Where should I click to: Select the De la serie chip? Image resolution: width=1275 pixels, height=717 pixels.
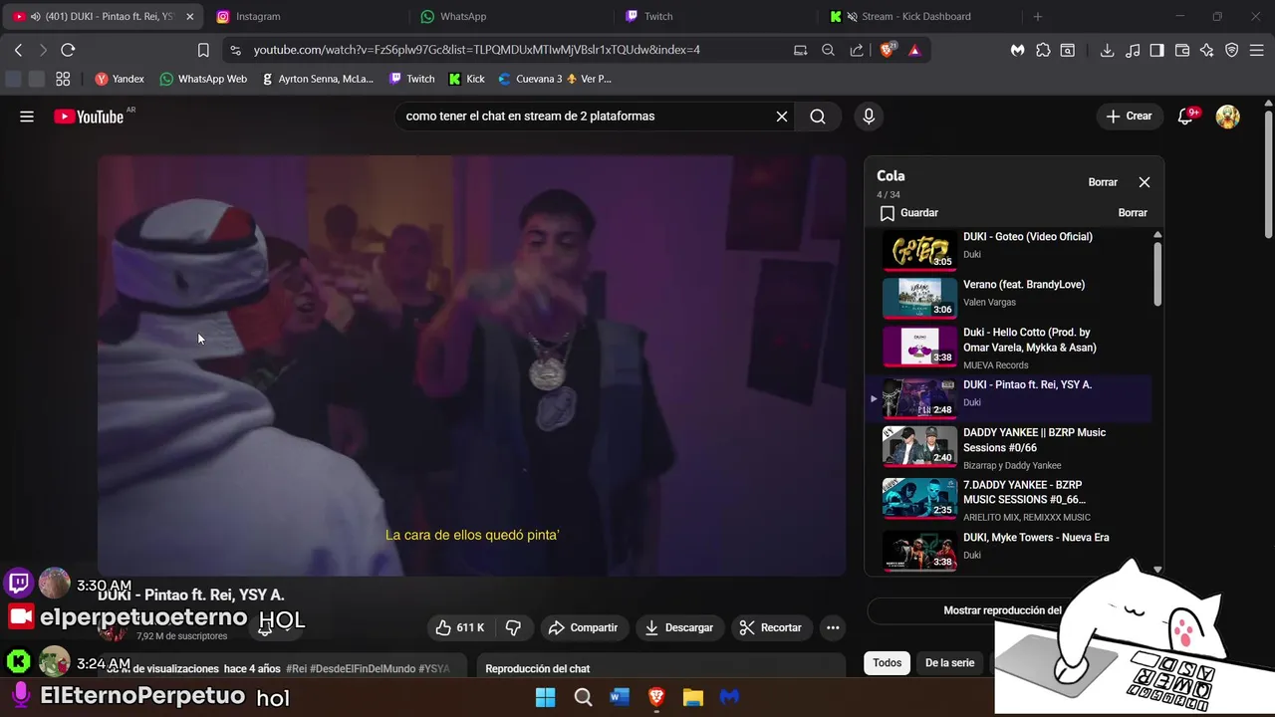(x=949, y=663)
